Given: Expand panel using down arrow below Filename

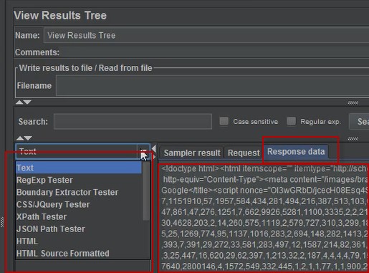Looking at the screenshot, I should point(27,102).
